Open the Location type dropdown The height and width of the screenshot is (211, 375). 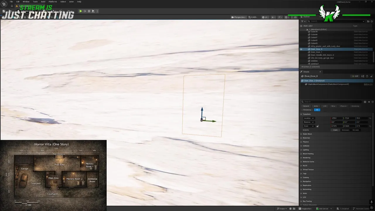coord(309,118)
